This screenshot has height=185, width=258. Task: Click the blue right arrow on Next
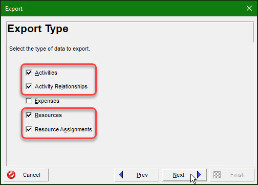click(x=199, y=175)
